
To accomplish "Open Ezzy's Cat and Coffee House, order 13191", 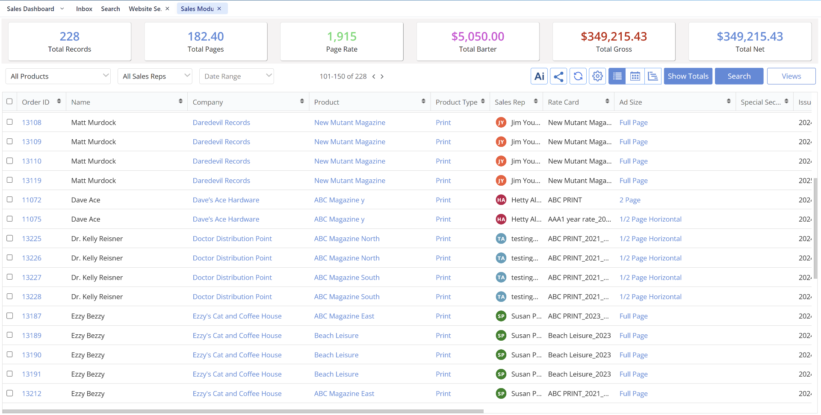I will [x=237, y=374].
